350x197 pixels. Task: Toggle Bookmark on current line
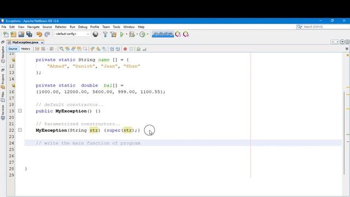click(104, 49)
